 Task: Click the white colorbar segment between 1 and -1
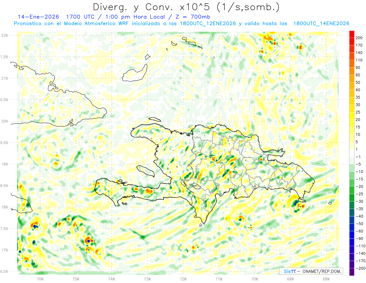pyautogui.click(x=352, y=153)
